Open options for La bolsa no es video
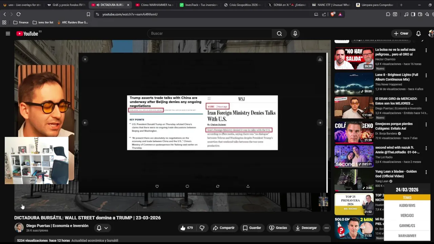 click(426, 50)
